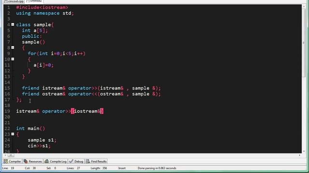Click the horizontal scrollbar thumb
Image resolution: width=309 pixels, height=173 pixels.
11,155
